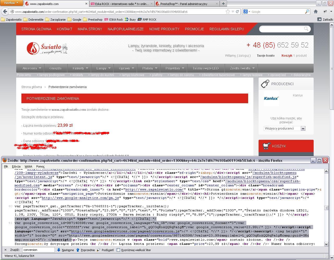Open the Busy bookmark
Viewport: 334px width, 260px height.
[130, 19]
